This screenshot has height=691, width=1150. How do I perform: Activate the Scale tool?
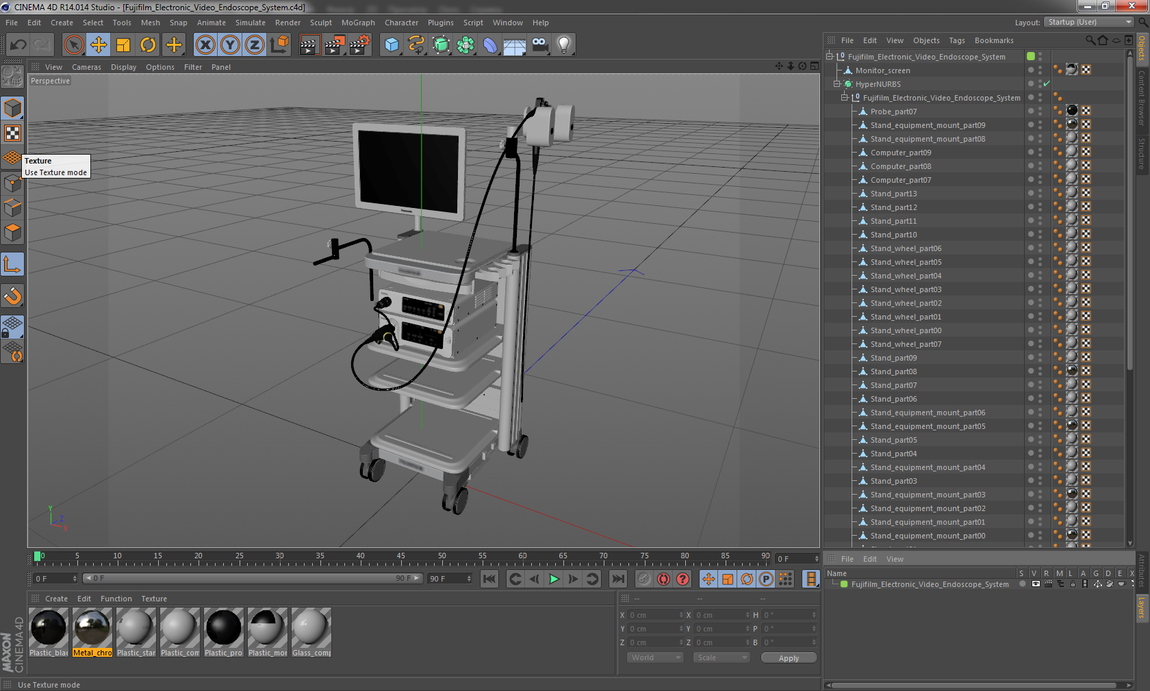[123, 45]
